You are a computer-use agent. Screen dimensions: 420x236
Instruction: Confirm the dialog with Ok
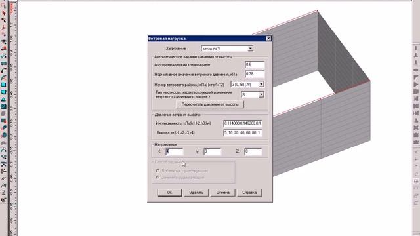169,193
